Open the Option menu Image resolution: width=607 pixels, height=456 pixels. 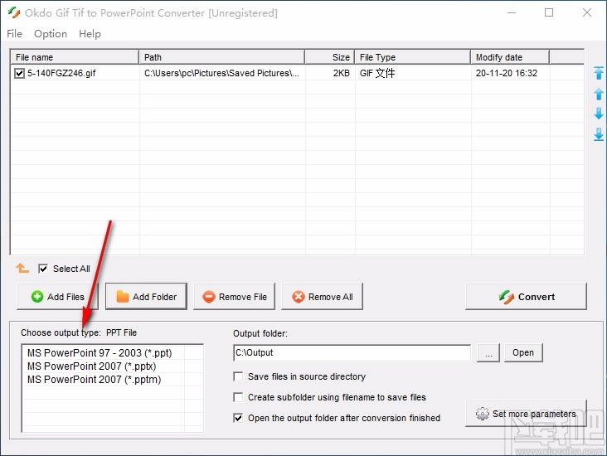point(51,34)
